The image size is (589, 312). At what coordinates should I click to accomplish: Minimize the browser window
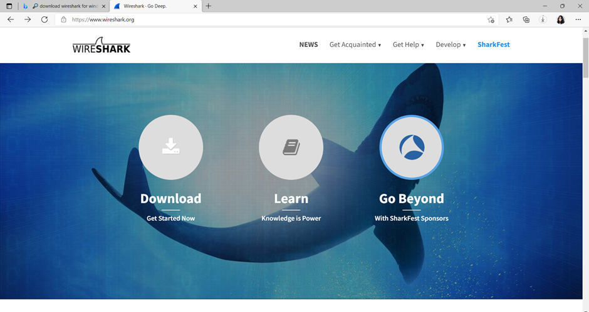coord(545,6)
